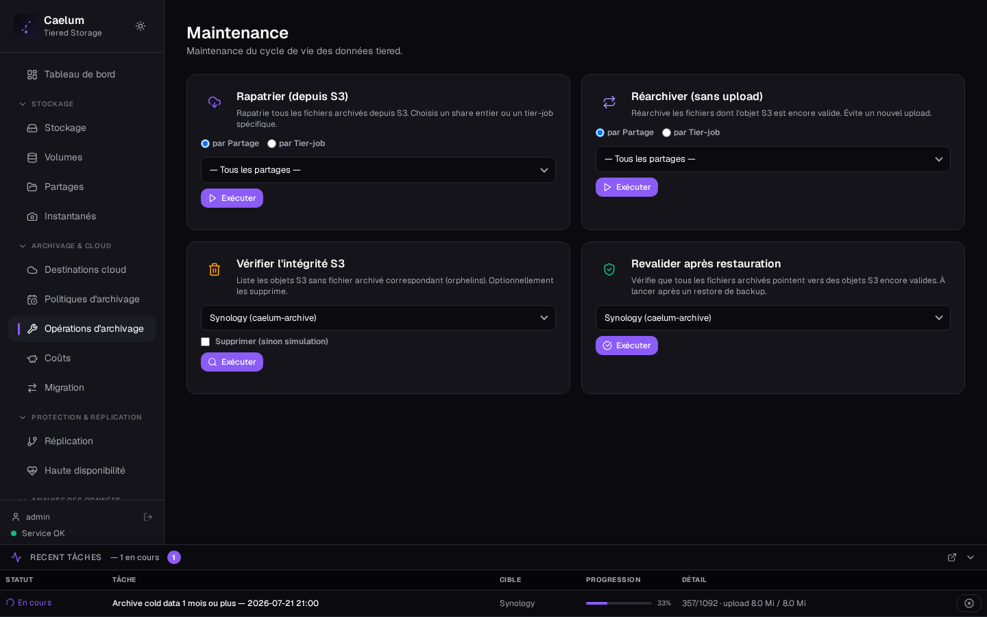987x617 pixels.
Task: Click the Haute disponibilité heart icon
Action: (x=32, y=471)
